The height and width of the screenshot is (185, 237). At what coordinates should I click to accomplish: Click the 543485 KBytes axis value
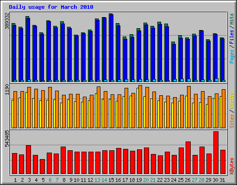7,139
